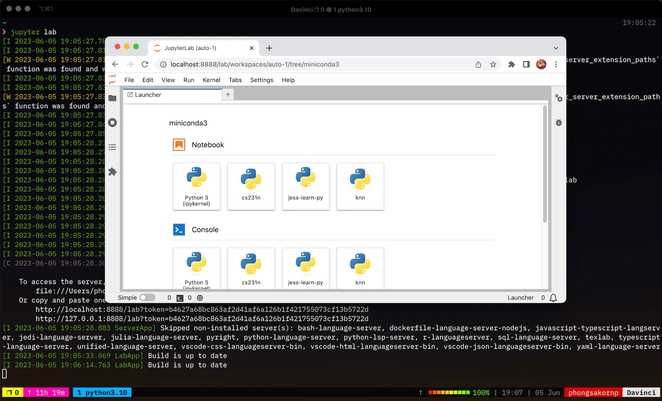The image size is (662, 401).
Task: Click the Davinci hostname segment in status line
Action: tap(641, 393)
